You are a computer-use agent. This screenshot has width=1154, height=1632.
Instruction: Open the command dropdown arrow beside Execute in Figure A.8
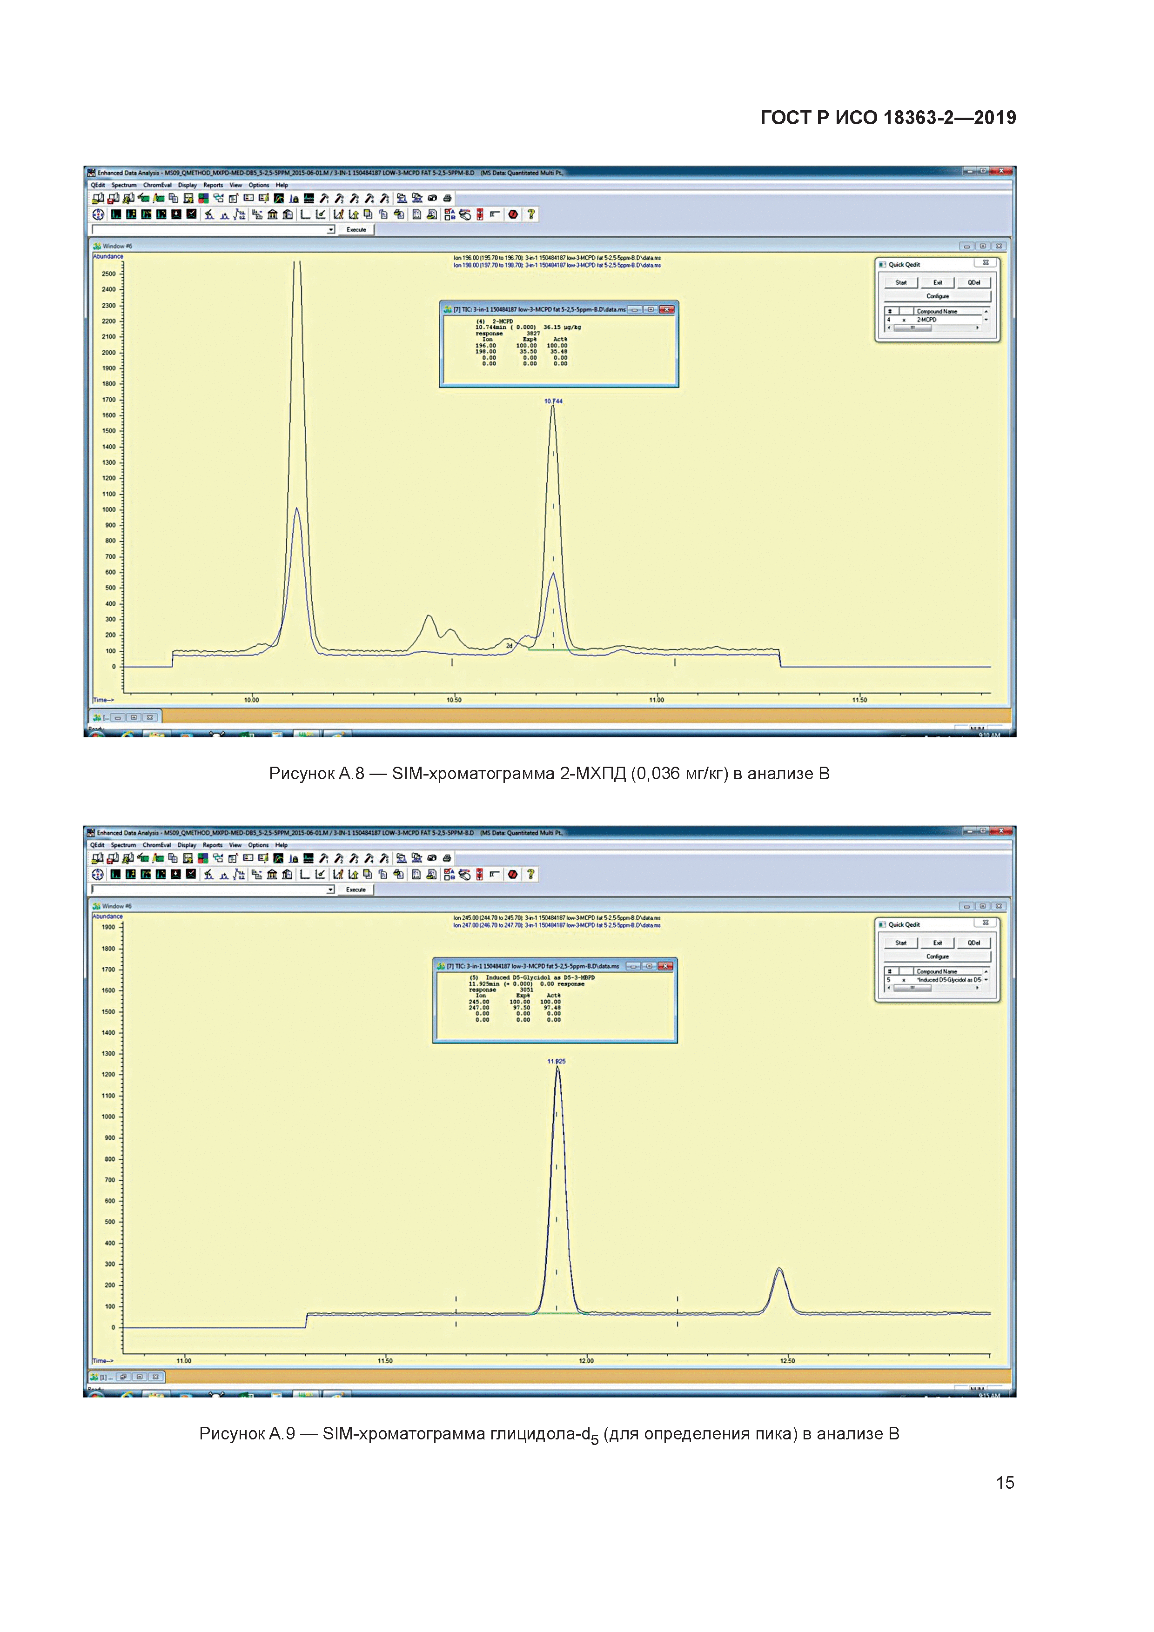[x=331, y=230]
